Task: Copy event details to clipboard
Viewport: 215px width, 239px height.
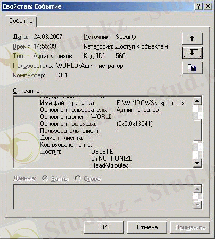Action: 192,68
